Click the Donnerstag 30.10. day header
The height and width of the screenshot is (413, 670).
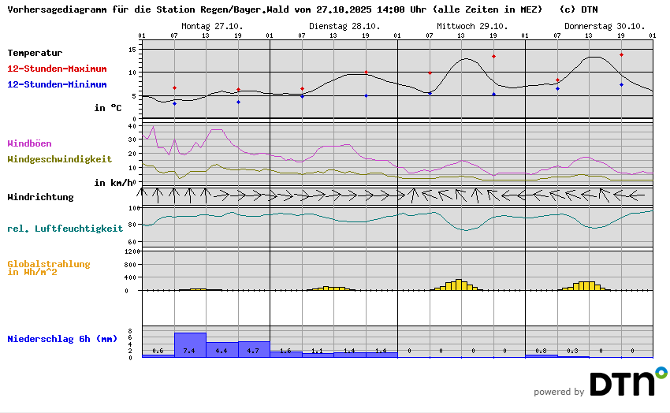(594, 26)
